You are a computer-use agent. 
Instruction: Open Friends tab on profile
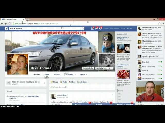point(70,75)
